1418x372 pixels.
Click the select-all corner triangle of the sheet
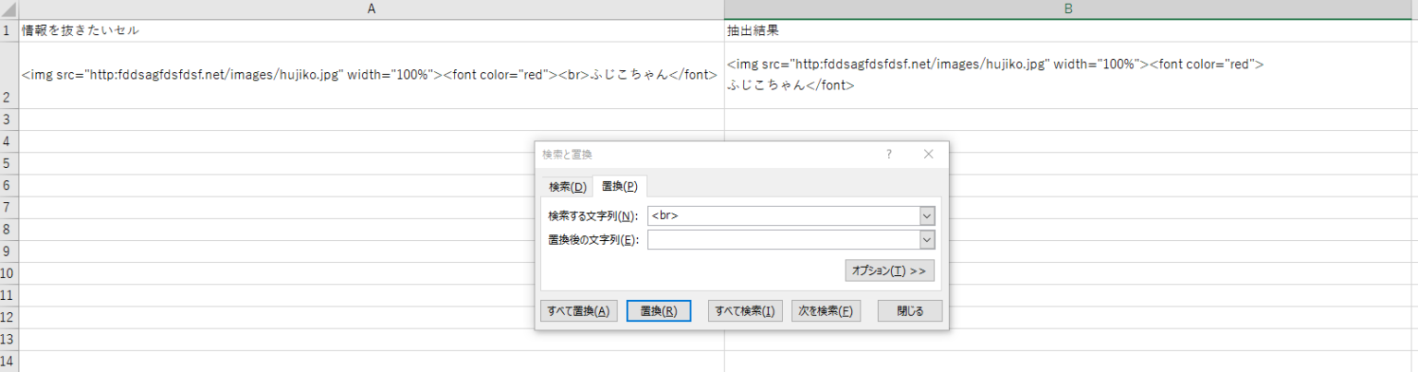(9, 9)
